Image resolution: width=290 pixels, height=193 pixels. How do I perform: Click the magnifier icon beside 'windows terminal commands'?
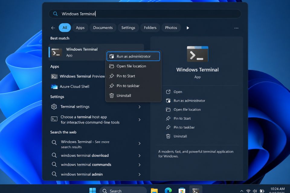pyautogui.click(x=54, y=164)
